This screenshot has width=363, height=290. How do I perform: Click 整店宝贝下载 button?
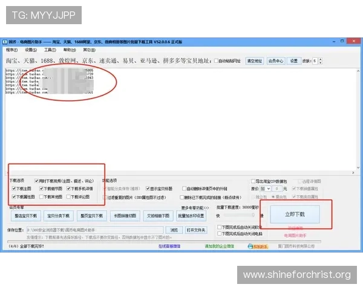click(25, 216)
